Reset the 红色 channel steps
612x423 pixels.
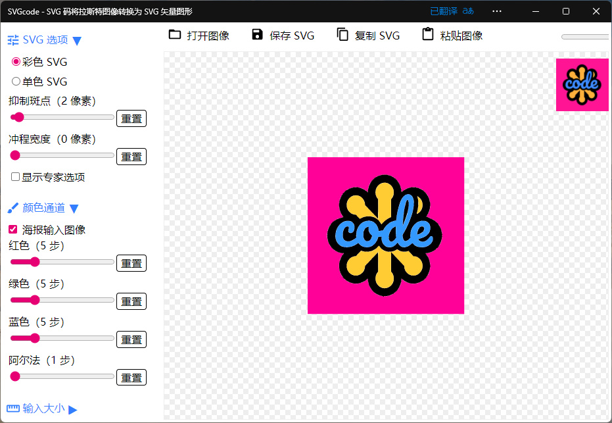coord(131,263)
